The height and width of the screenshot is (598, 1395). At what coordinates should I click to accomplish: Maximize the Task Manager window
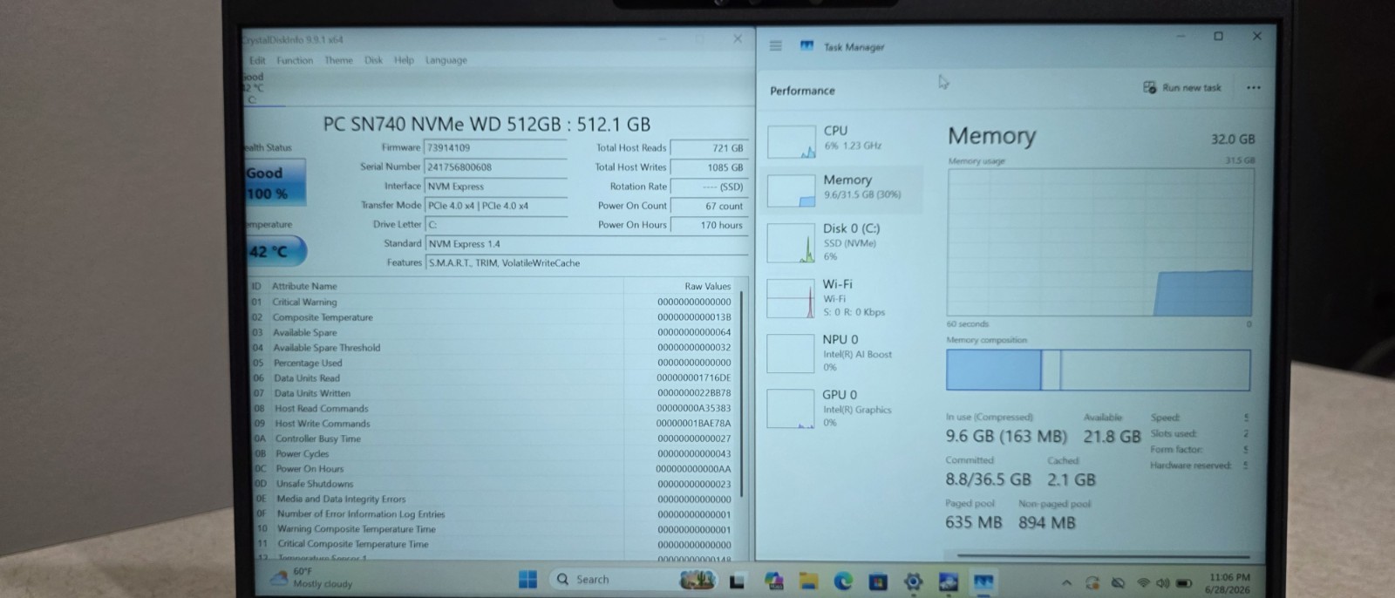click(x=1218, y=36)
